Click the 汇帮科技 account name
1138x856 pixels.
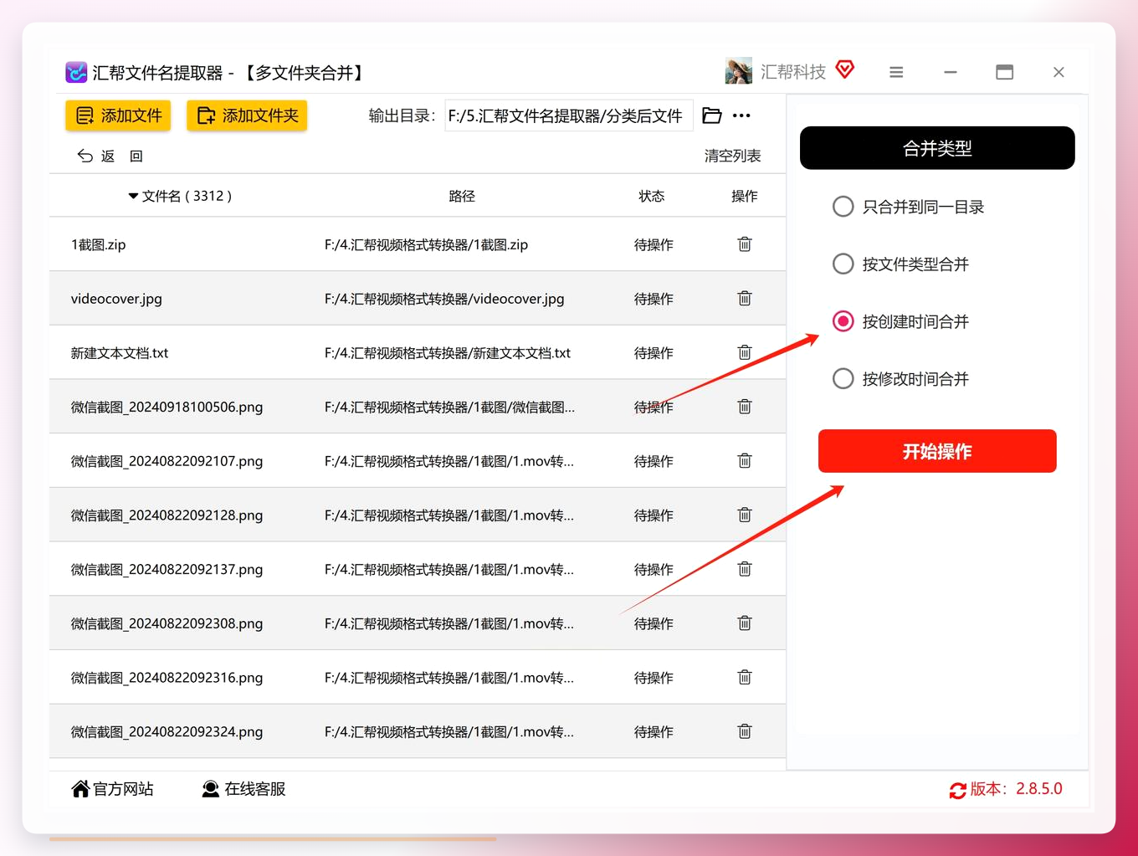coord(793,72)
